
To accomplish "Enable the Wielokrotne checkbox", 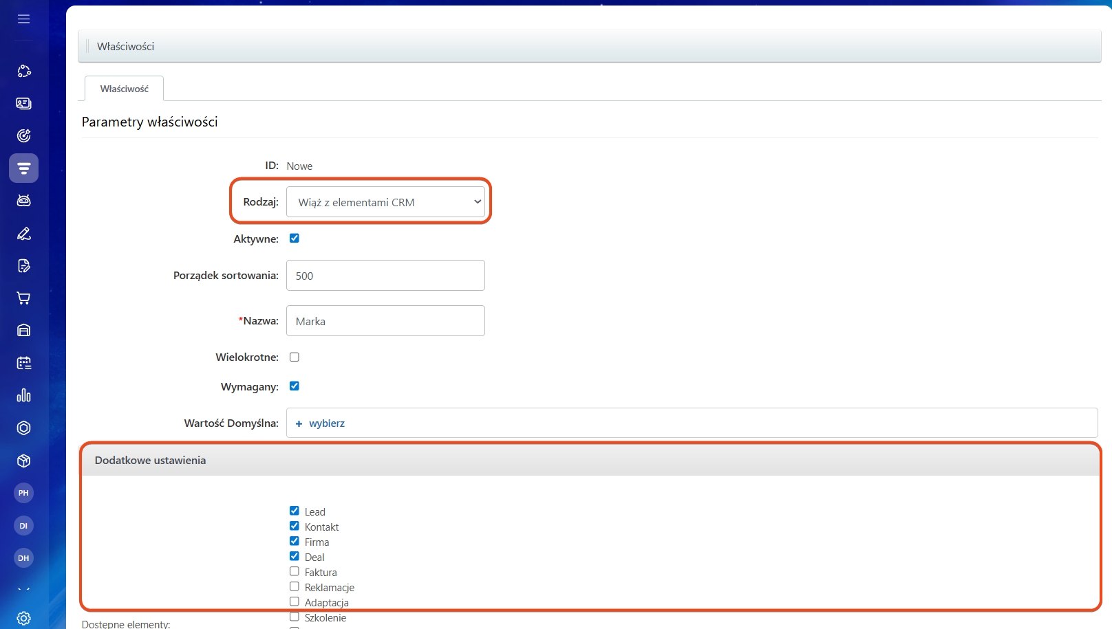I will 295,357.
